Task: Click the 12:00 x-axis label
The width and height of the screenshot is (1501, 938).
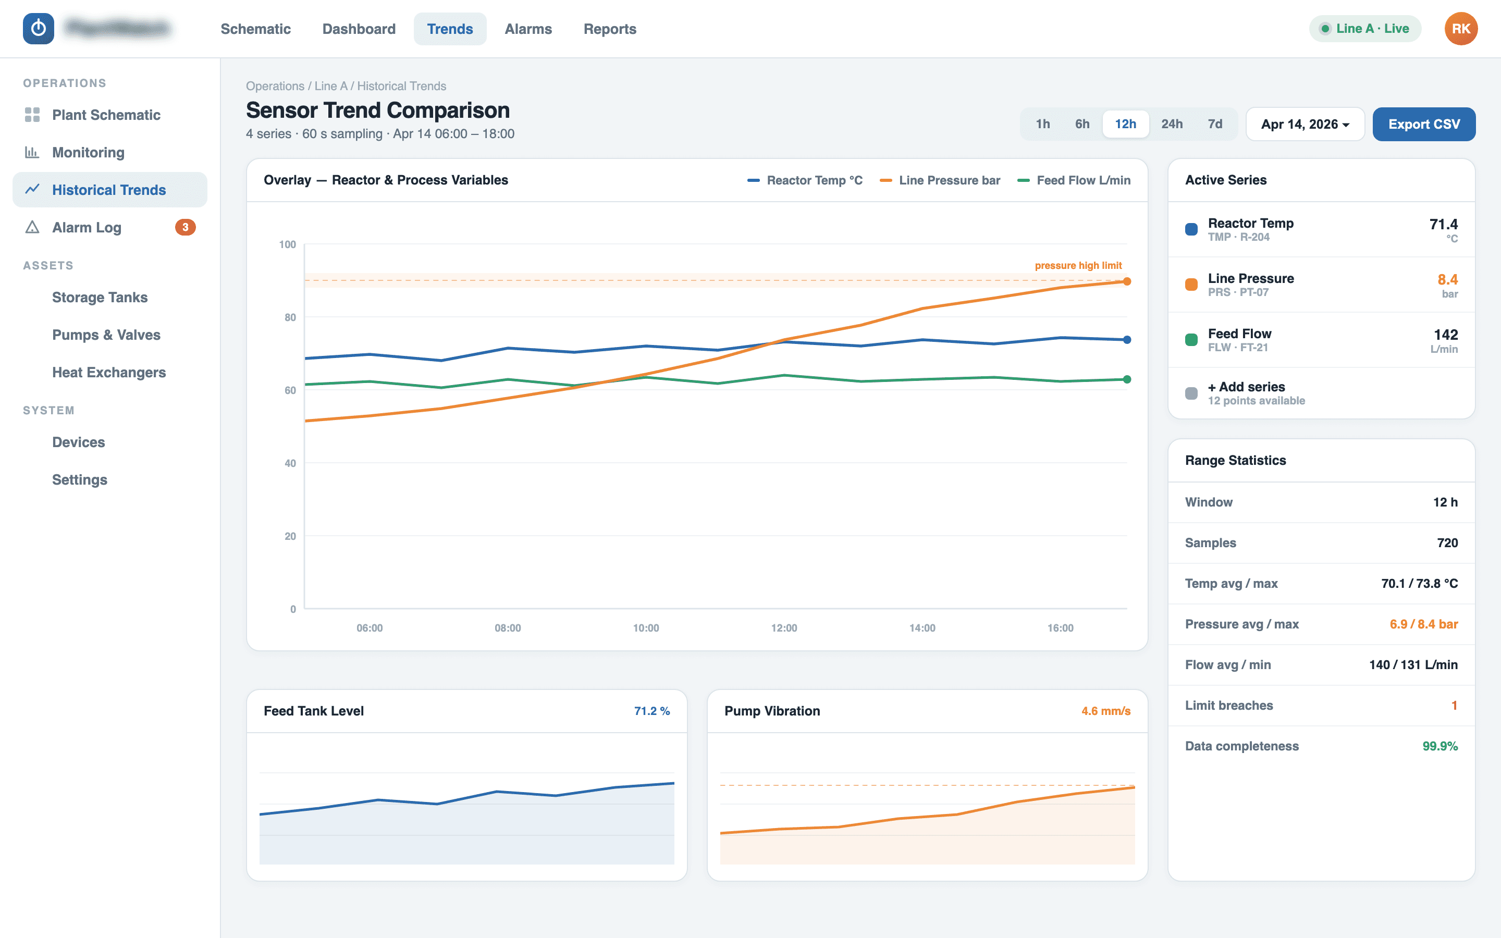Action: tap(784, 628)
